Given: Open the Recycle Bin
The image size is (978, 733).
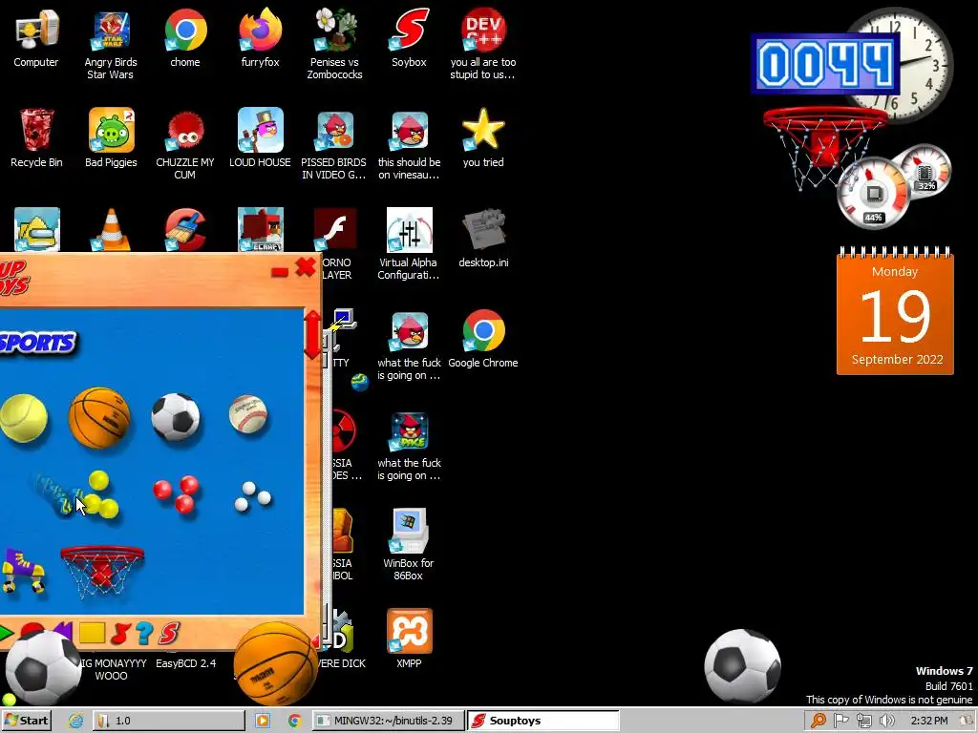Looking at the screenshot, I should (x=36, y=138).
